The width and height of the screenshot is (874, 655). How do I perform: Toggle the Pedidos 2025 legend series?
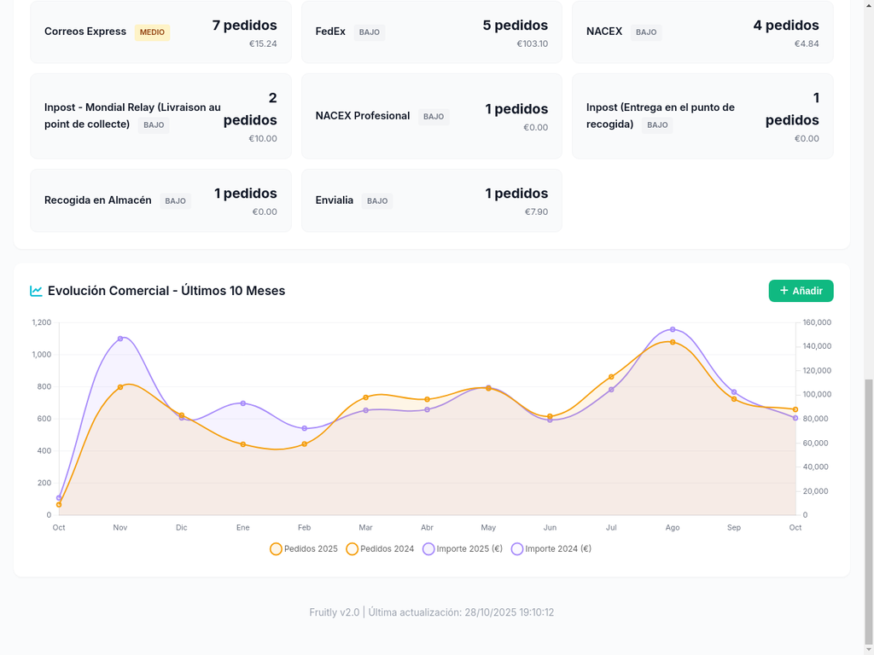304,549
